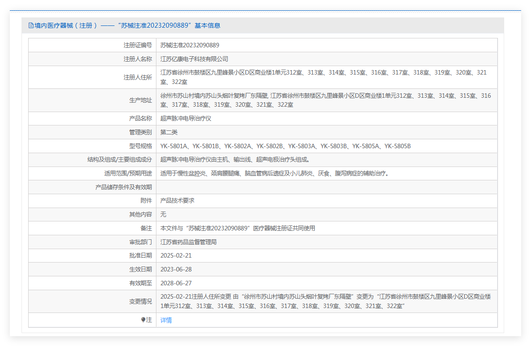Click the 产品技术要求 attachment text
This screenshot has height=346, width=531.
pos(177,200)
